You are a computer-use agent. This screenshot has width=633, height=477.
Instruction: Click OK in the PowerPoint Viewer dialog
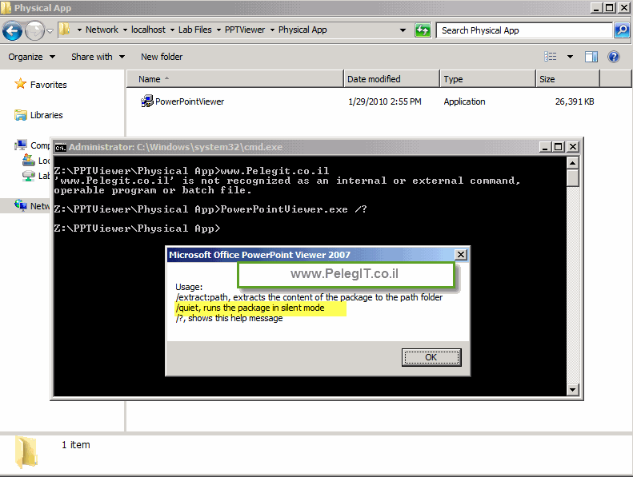coord(431,357)
